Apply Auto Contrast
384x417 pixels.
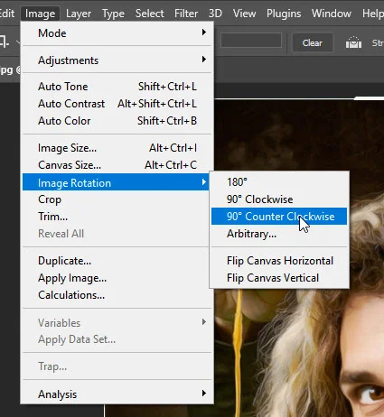(117, 104)
